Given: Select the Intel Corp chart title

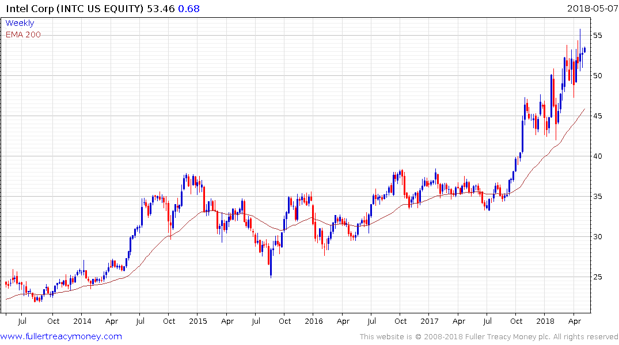Looking at the screenshot, I should pyautogui.click(x=75, y=9).
